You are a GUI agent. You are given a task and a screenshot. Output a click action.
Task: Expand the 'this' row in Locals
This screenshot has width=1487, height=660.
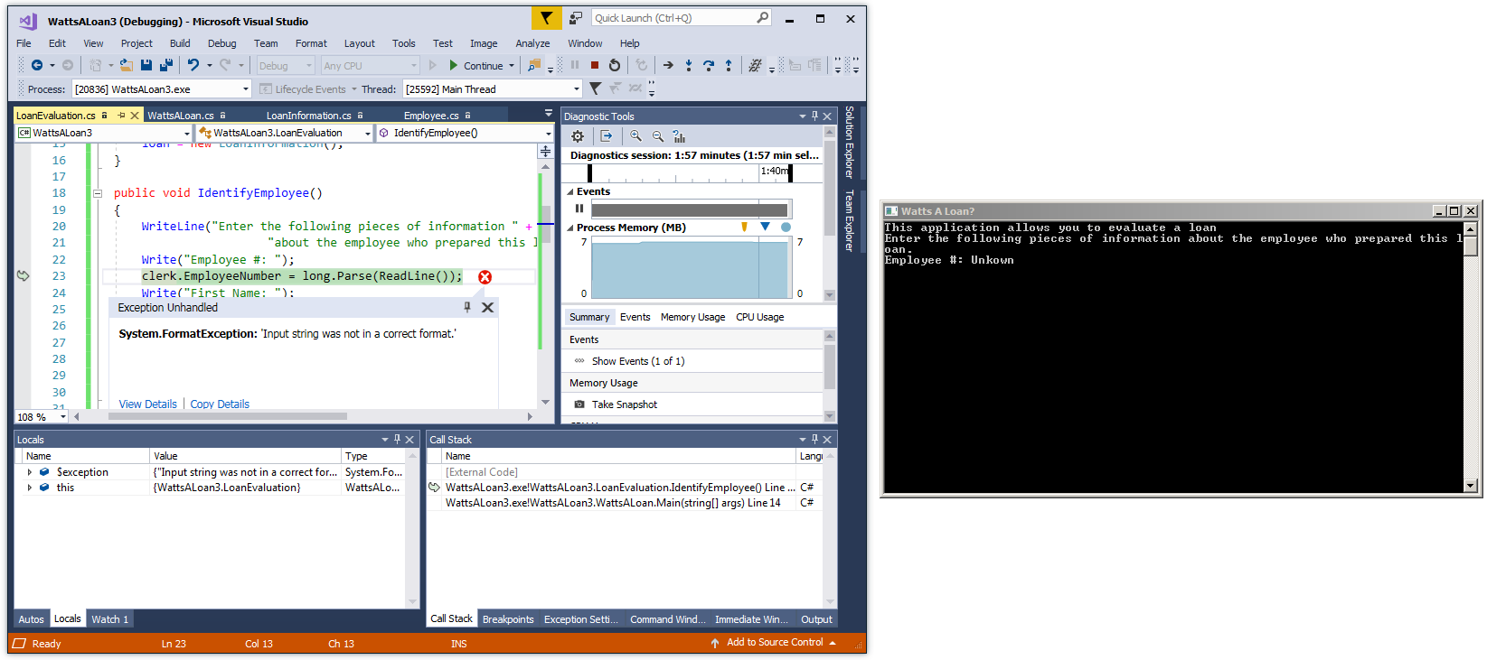click(x=29, y=488)
